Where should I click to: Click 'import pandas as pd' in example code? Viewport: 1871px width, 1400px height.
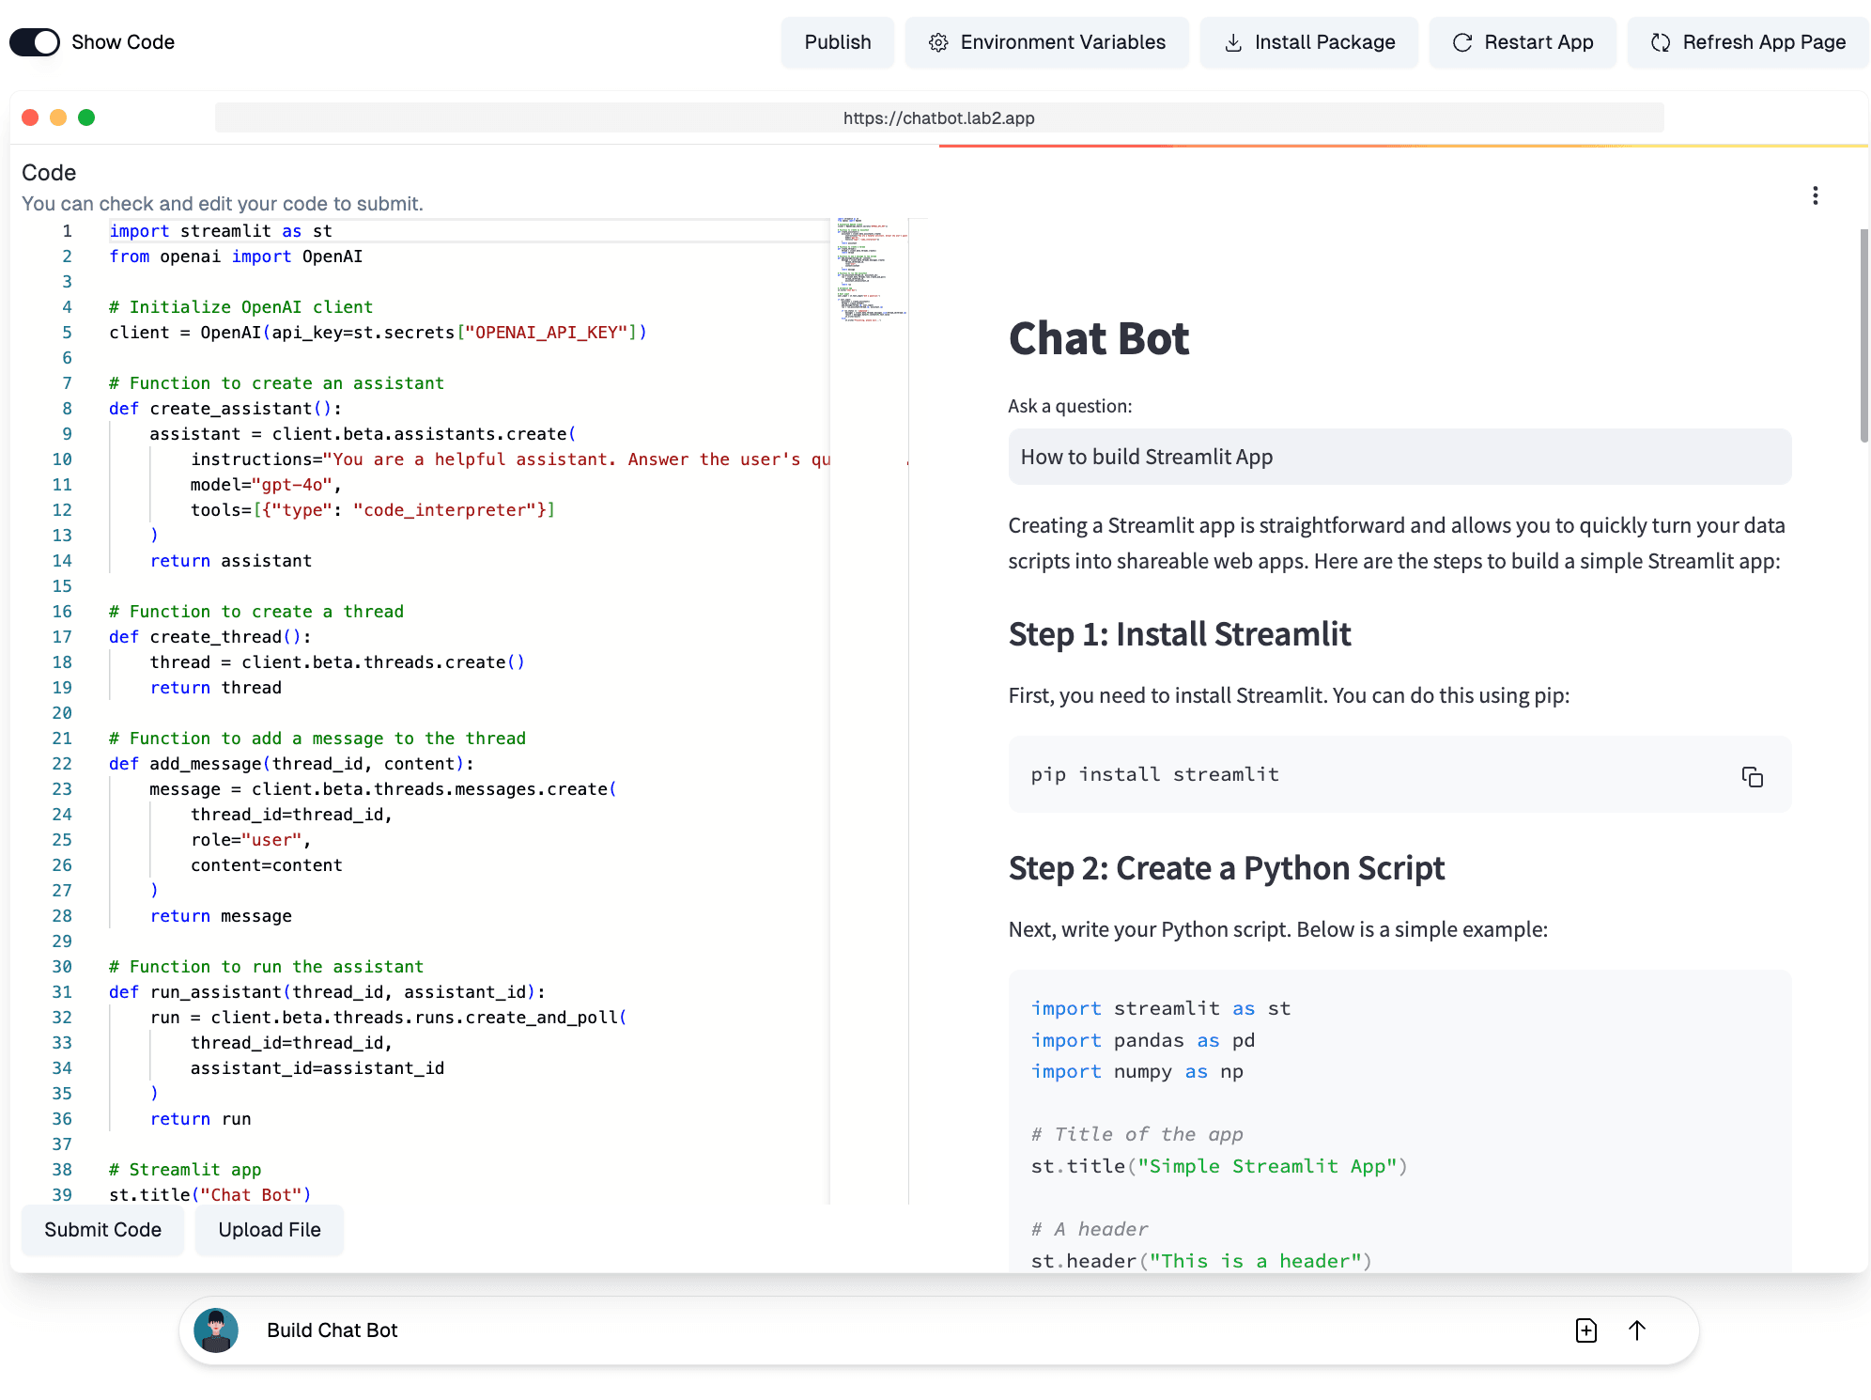pos(1143,1040)
